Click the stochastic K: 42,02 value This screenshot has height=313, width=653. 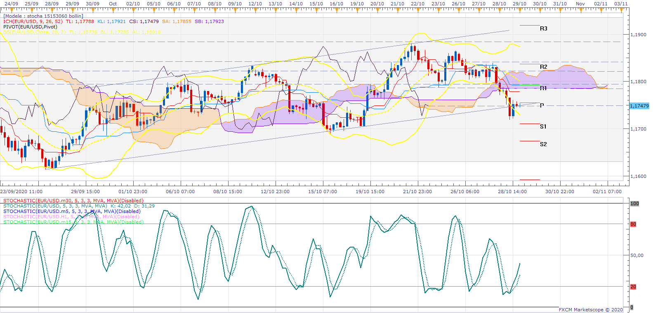[x=120, y=206]
